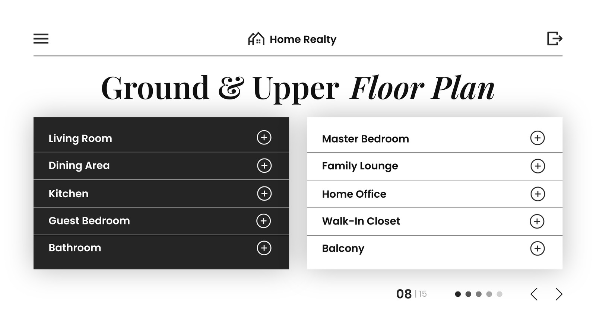Click the logout exit icon
Image resolution: width=596 pixels, height=335 pixels.
555,38
